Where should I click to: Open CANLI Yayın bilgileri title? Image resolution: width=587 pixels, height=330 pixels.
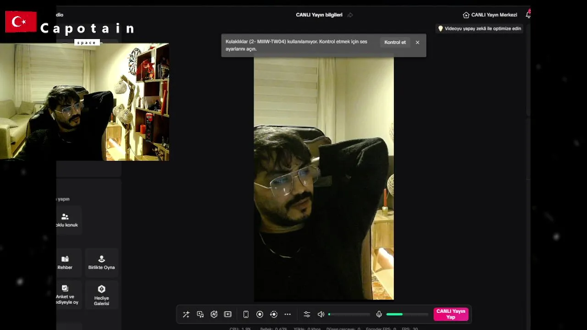(x=319, y=15)
